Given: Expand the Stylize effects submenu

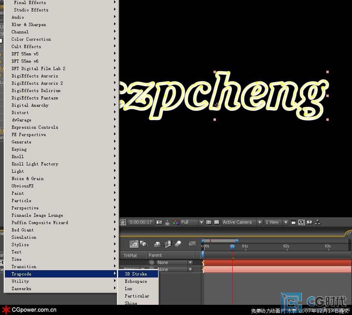Looking at the screenshot, I should point(61,245).
